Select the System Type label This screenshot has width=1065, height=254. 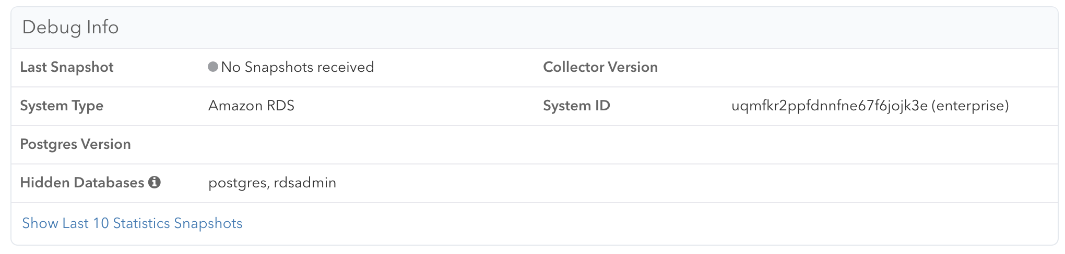pos(62,106)
